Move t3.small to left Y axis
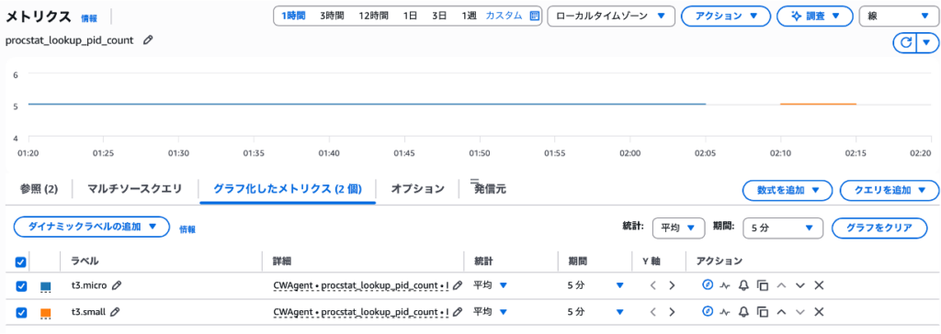The width and height of the screenshot is (941, 334). (653, 312)
